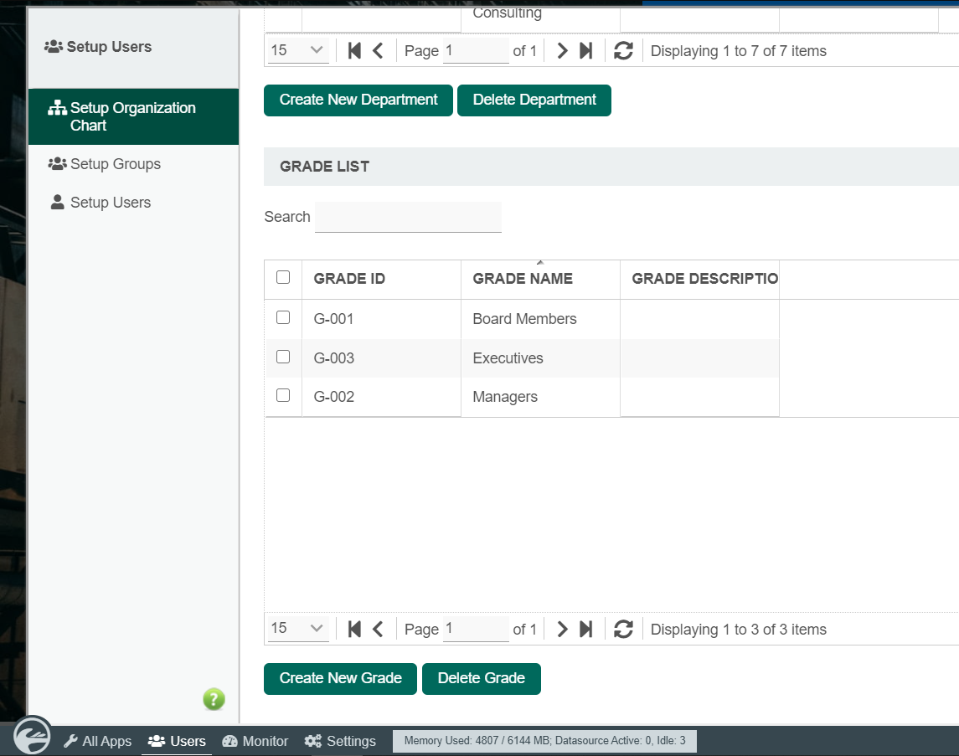
Task: Click Create New Grade button
Action: point(340,679)
